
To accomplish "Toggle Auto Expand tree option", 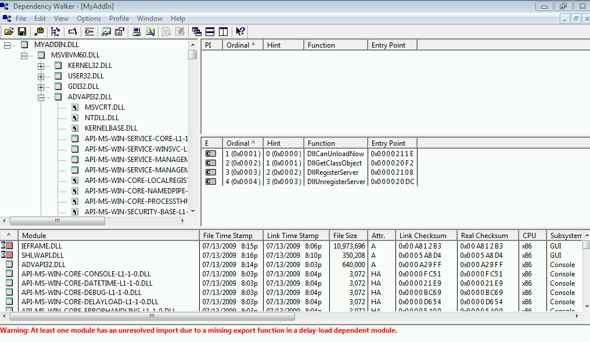I will click(x=55, y=31).
